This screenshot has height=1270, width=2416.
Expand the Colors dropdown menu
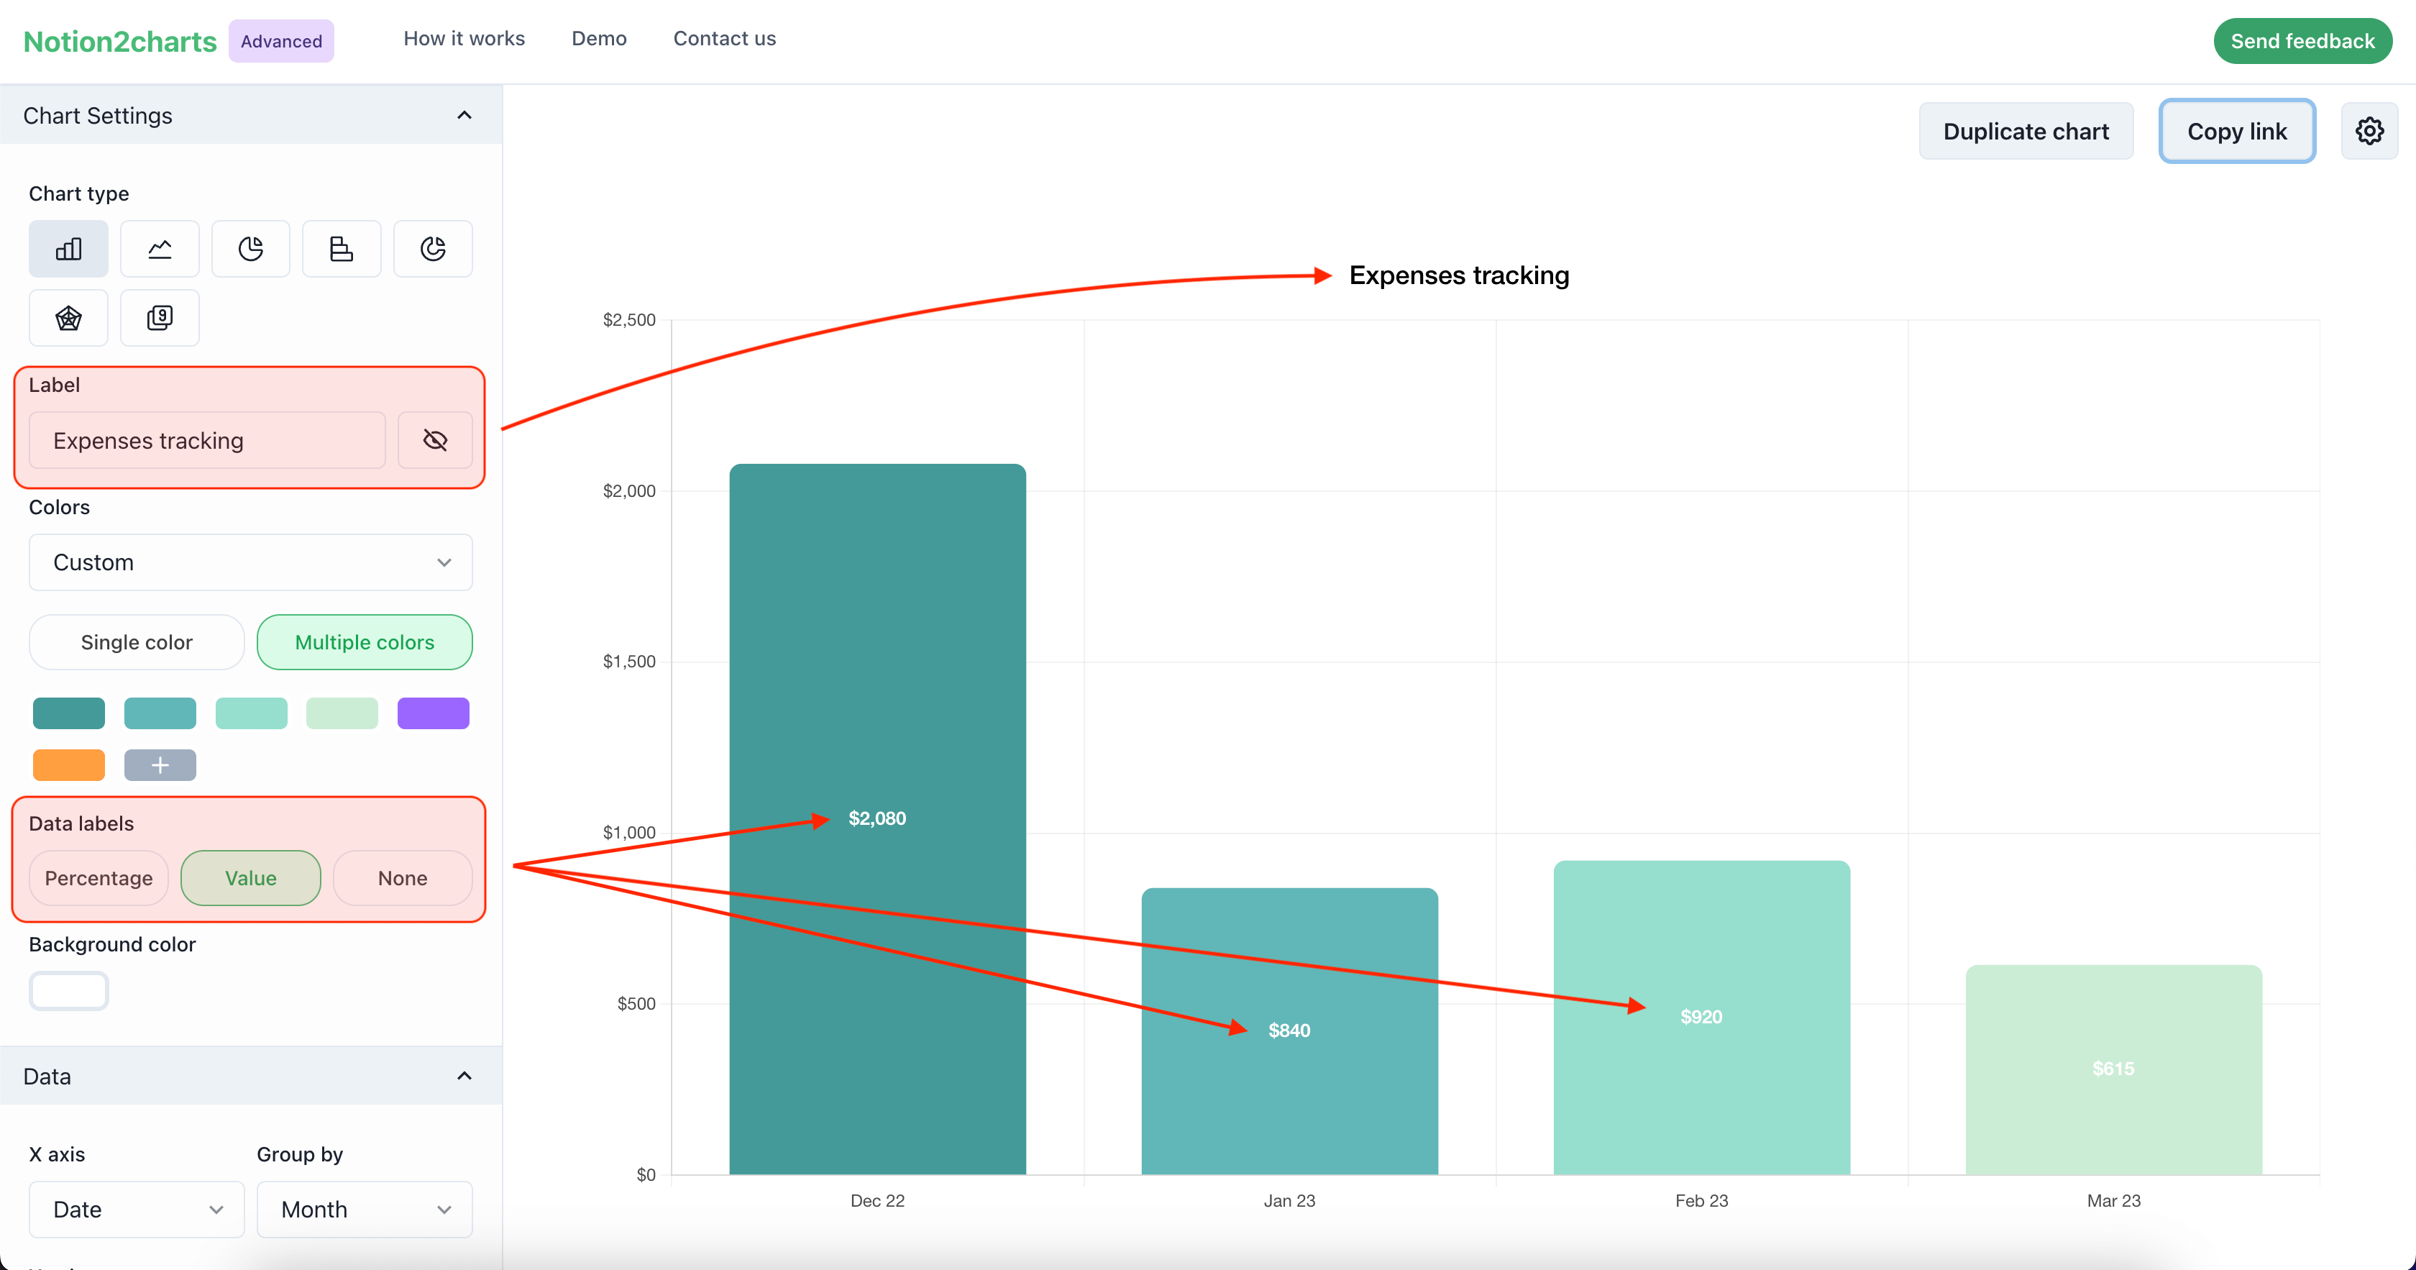251,561
